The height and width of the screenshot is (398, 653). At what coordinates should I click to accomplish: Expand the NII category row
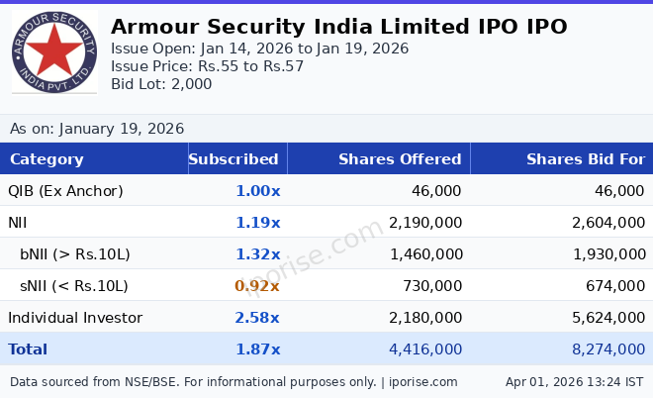[18, 223]
